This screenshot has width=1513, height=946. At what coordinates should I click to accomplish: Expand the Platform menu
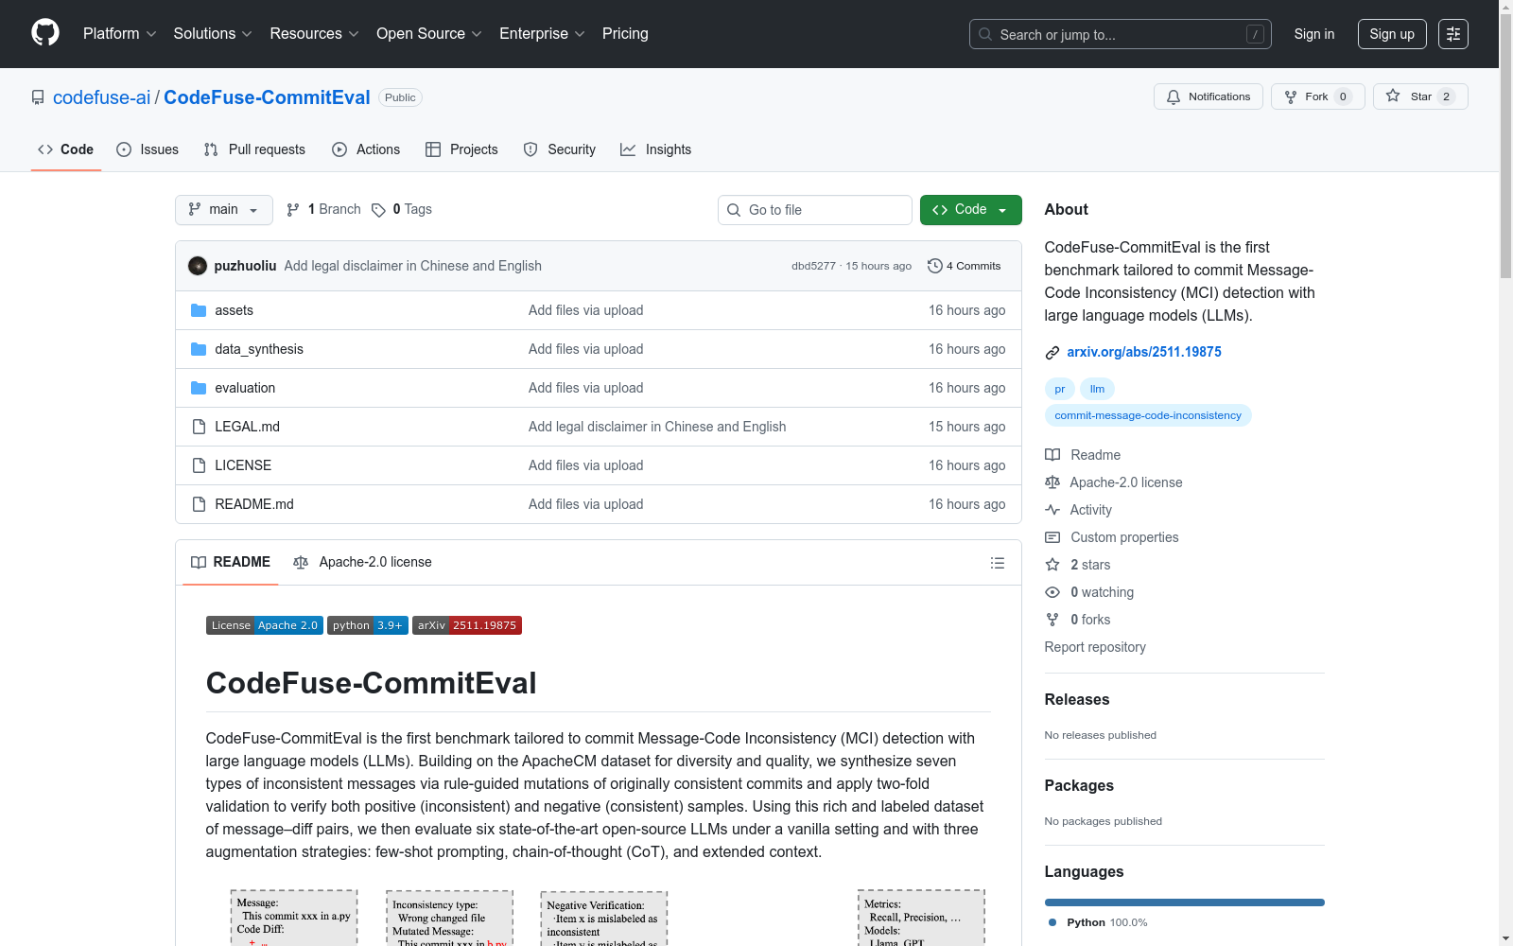120,34
